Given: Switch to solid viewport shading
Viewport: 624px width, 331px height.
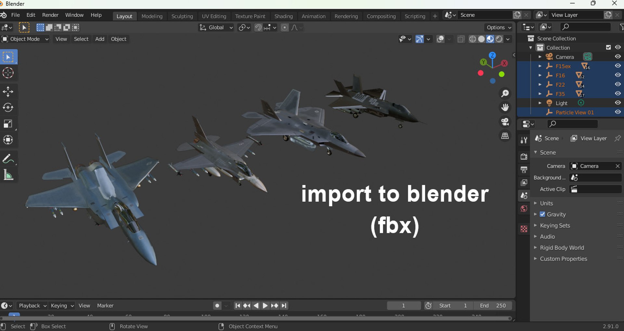Looking at the screenshot, I should 482,39.
